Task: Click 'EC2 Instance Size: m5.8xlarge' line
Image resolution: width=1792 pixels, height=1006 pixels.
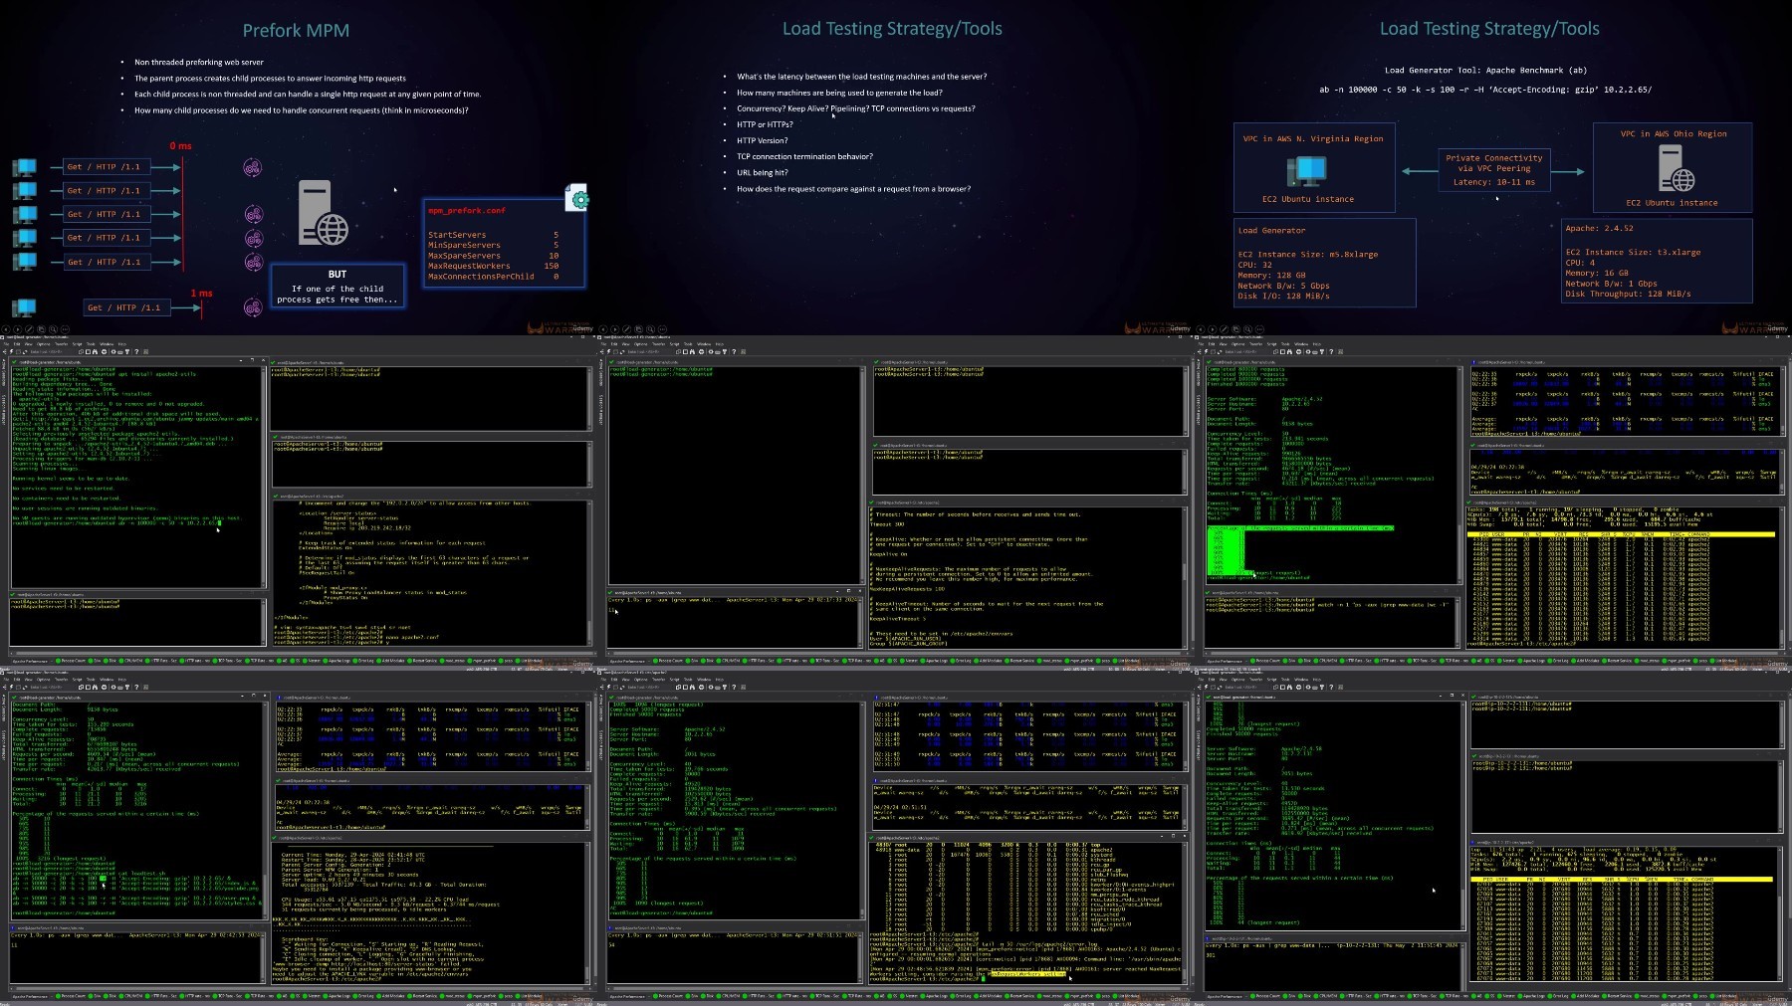Action: (x=1308, y=255)
